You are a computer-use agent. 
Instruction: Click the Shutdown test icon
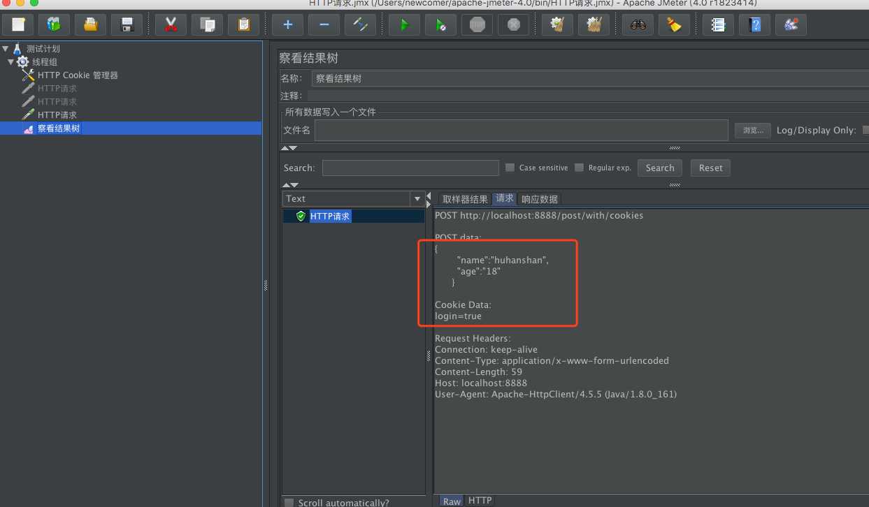pos(513,24)
